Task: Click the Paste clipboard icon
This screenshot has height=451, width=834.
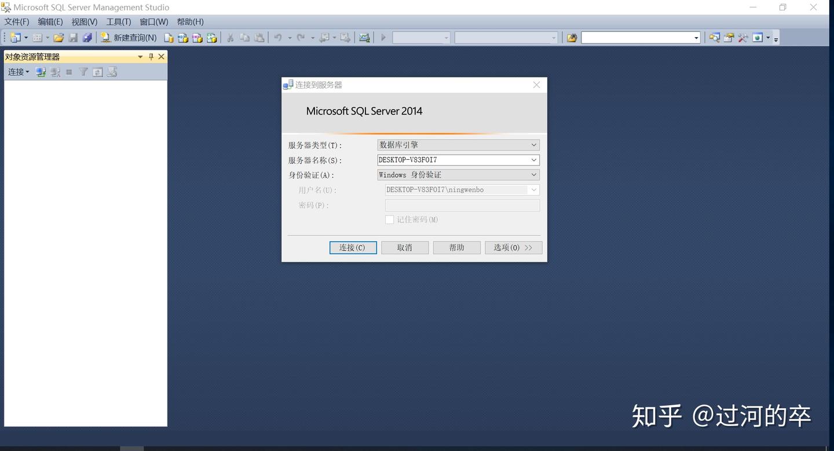Action: coord(259,38)
